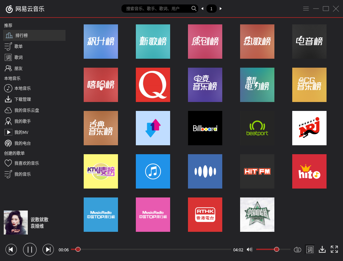
Task: Open the ACG音乐榜 chart tile
Action: point(309,85)
